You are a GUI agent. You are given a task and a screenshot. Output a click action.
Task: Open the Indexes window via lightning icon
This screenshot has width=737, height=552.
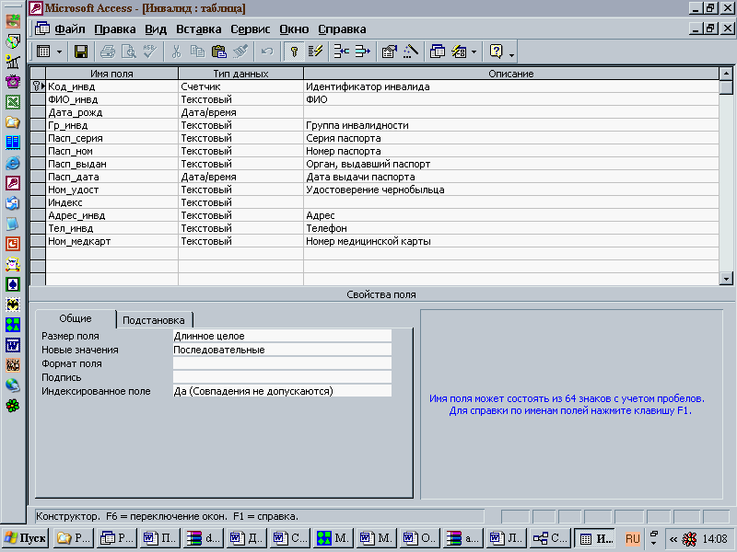pyautogui.click(x=316, y=52)
